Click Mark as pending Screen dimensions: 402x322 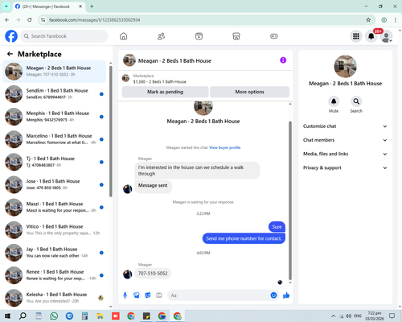pos(165,92)
